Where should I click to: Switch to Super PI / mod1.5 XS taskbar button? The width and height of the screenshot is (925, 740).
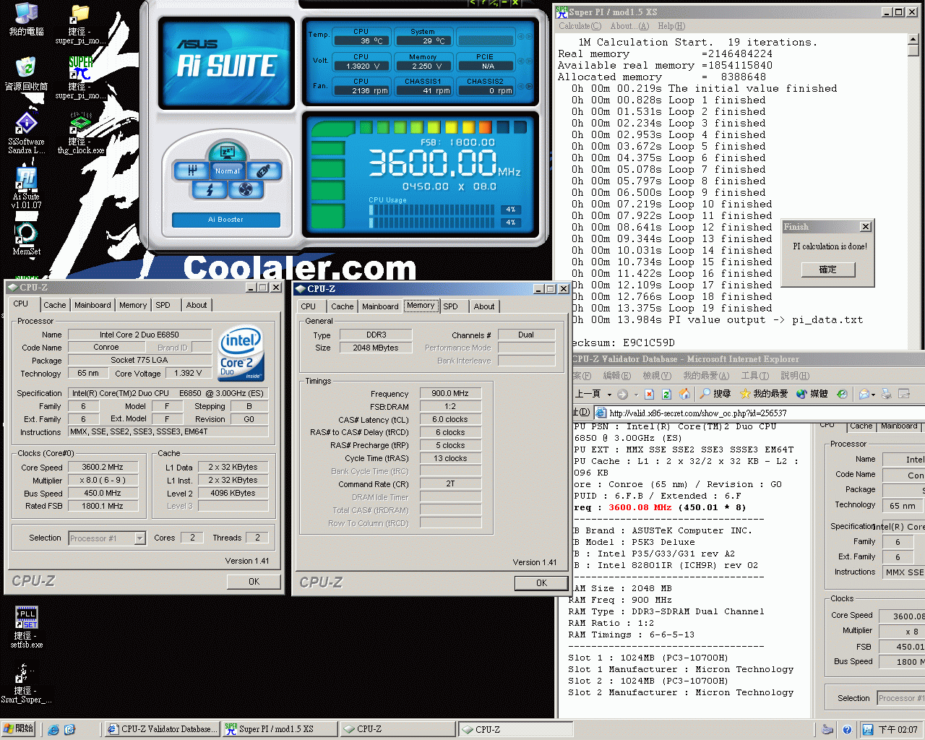tap(279, 729)
